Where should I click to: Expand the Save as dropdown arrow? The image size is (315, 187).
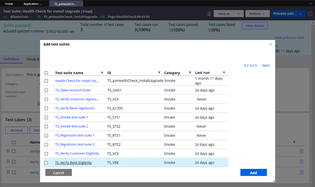coord(239,13)
